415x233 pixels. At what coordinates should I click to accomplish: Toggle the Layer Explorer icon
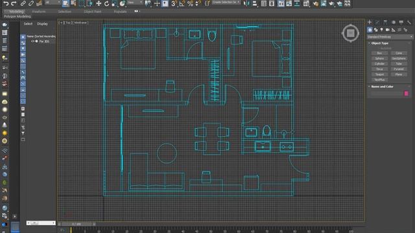click(x=272, y=3)
